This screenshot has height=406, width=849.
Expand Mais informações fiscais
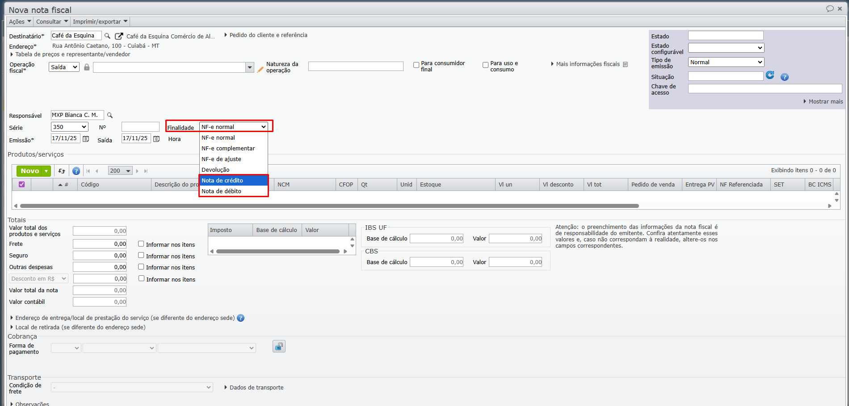pos(585,64)
